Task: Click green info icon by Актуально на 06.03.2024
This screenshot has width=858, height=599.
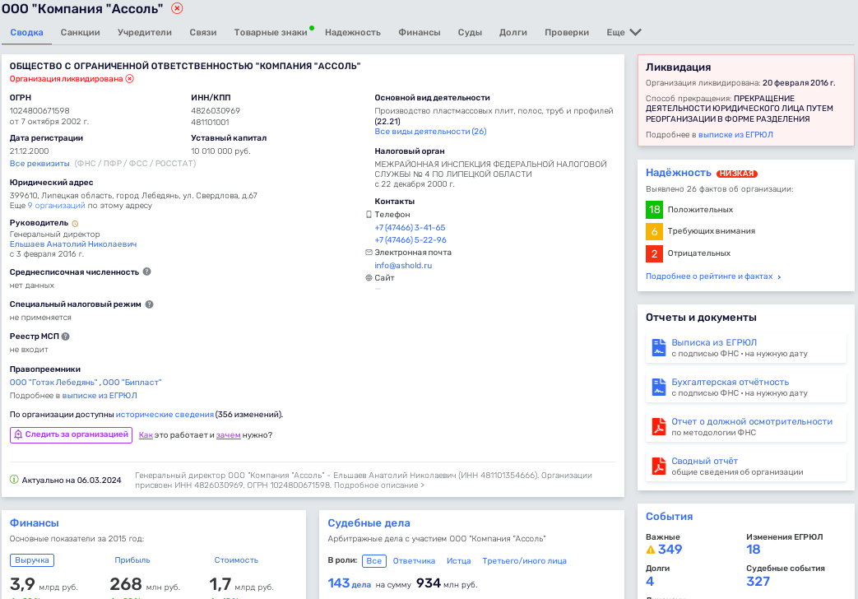Action: (14, 480)
